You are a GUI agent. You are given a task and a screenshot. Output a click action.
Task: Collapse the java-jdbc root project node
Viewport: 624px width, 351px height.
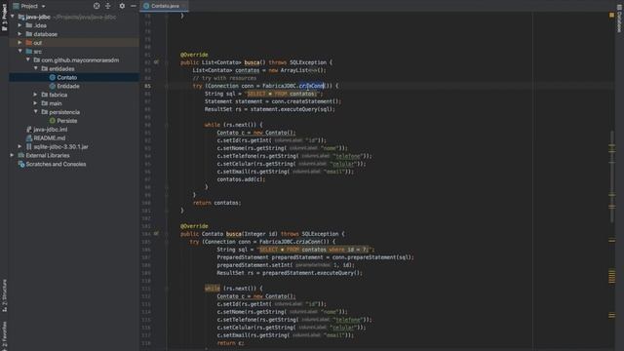[x=13, y=17]
